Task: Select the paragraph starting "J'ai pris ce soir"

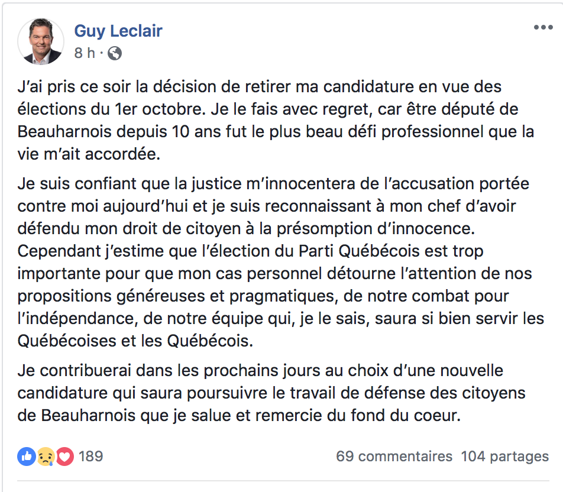Action: tap(276, 120)
